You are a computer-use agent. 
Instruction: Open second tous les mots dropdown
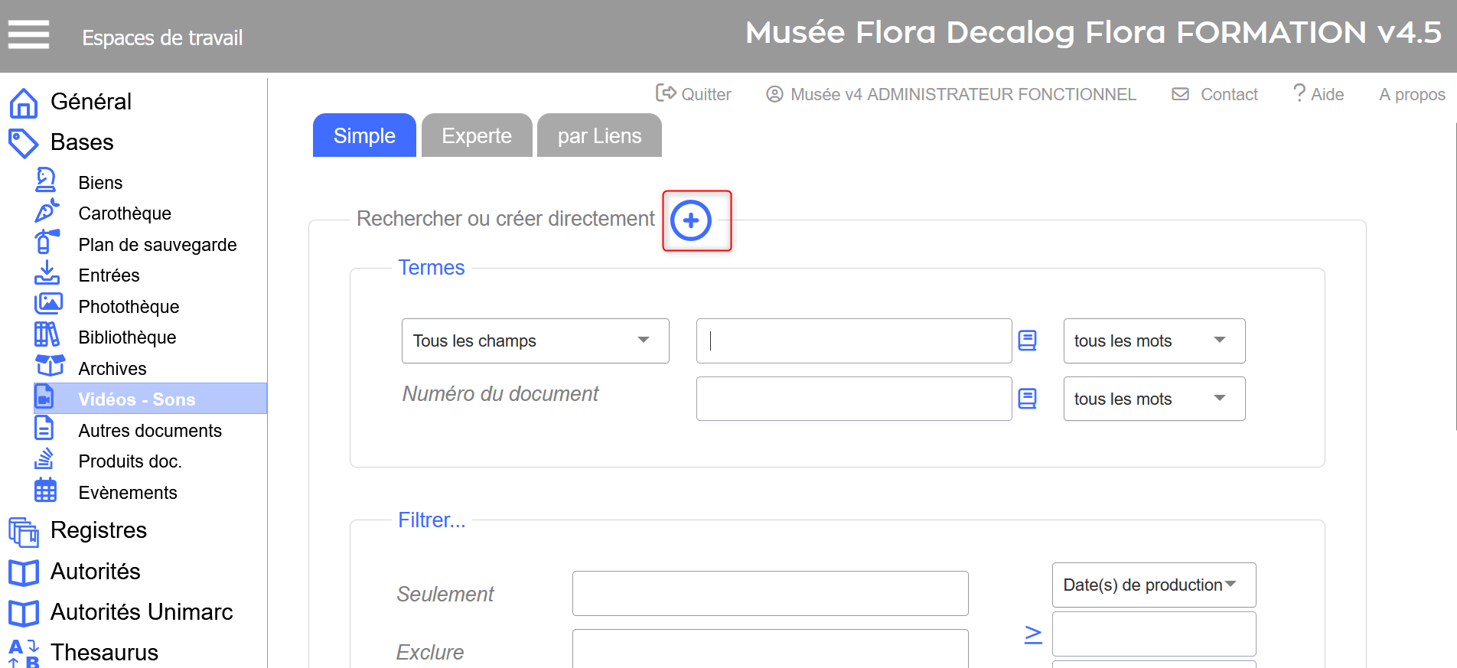tap(1153, 399)
